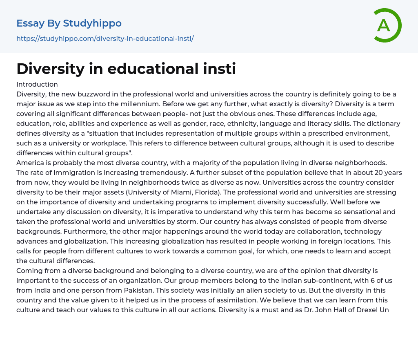
Task: Click the "Diversity in educational insti" title
Action: click(x=126, y=69)
